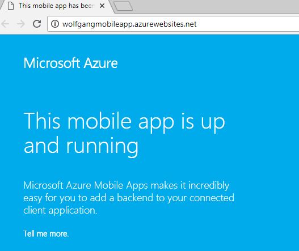Close the 'This mobile app has been' tab
The width and height of the screenshot is (299, 251).
point(102,6)
